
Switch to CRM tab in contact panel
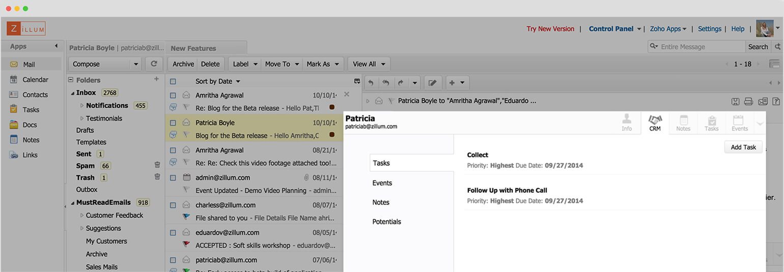point(655,123)
